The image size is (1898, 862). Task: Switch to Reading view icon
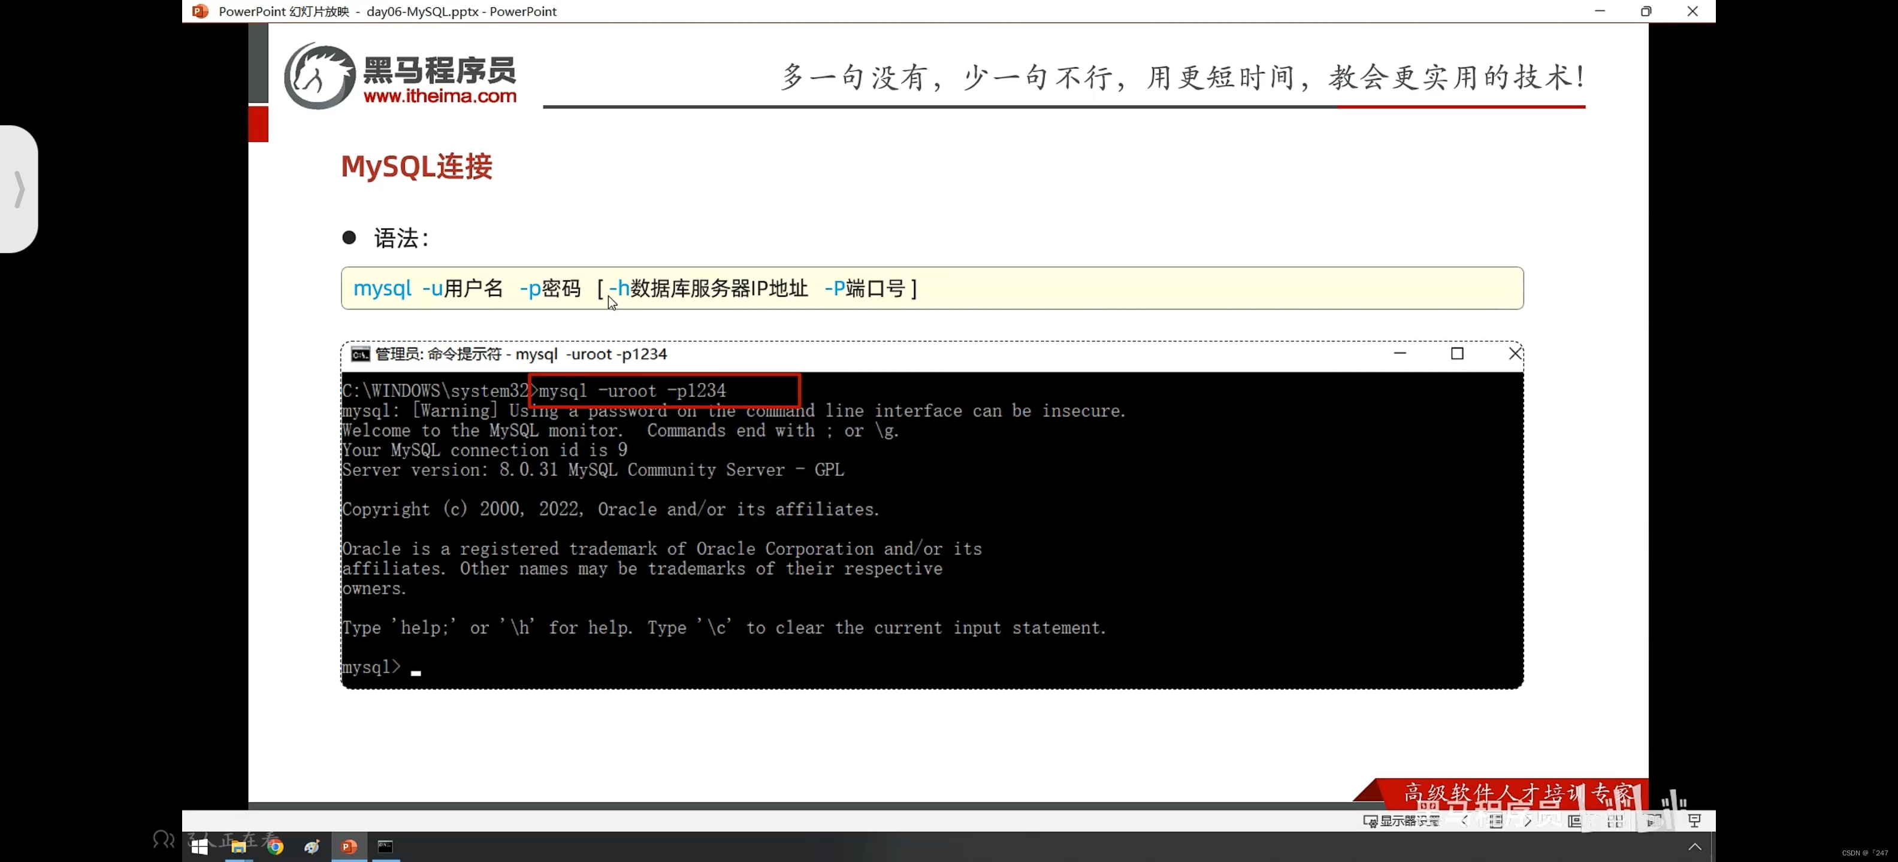tap(1654, 821)
